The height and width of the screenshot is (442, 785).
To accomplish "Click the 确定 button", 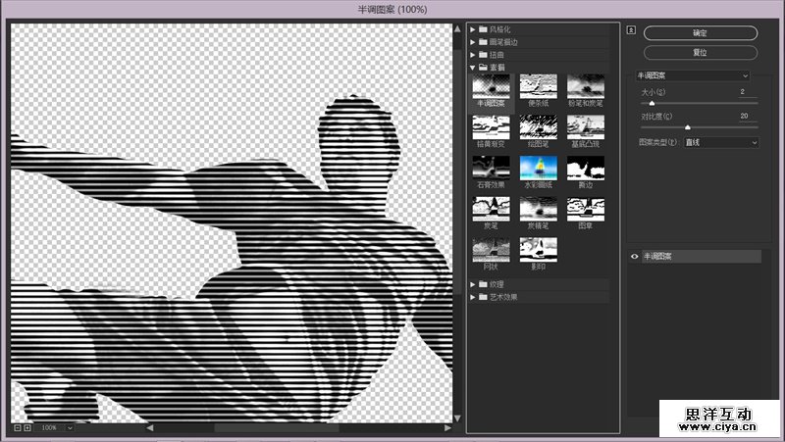I will coord(700,32).
